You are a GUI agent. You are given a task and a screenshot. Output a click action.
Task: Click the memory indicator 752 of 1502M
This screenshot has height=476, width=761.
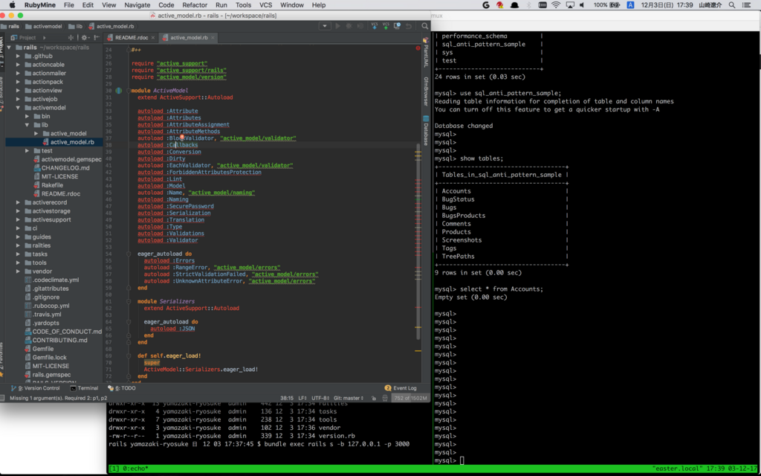coord(410,399)
